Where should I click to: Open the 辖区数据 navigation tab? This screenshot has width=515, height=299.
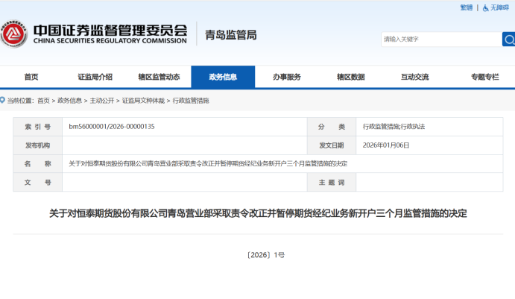click(350, 77)
